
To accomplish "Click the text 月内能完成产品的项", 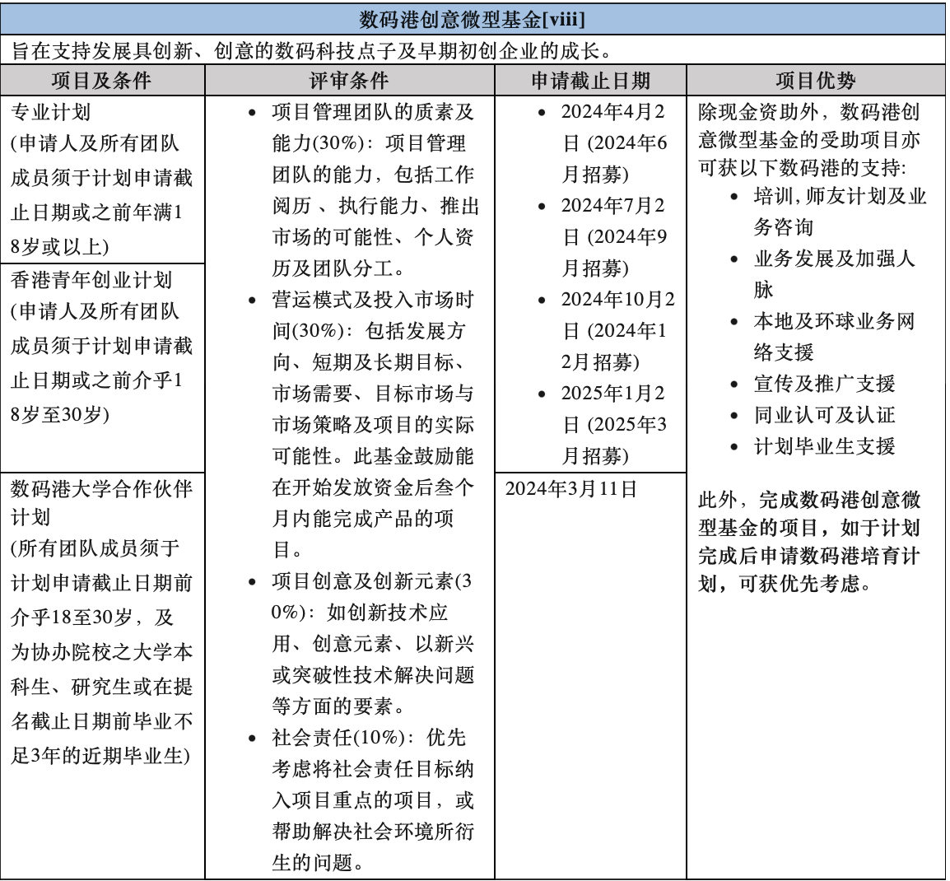I will pyautogui.click(x=363, y=519).
